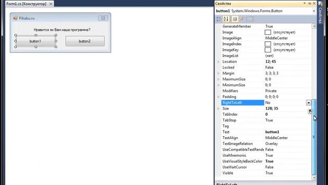Select the UseCompatibleTextRendering property
The height and width of the screenshot is (185, 328).
click(266, 150)
